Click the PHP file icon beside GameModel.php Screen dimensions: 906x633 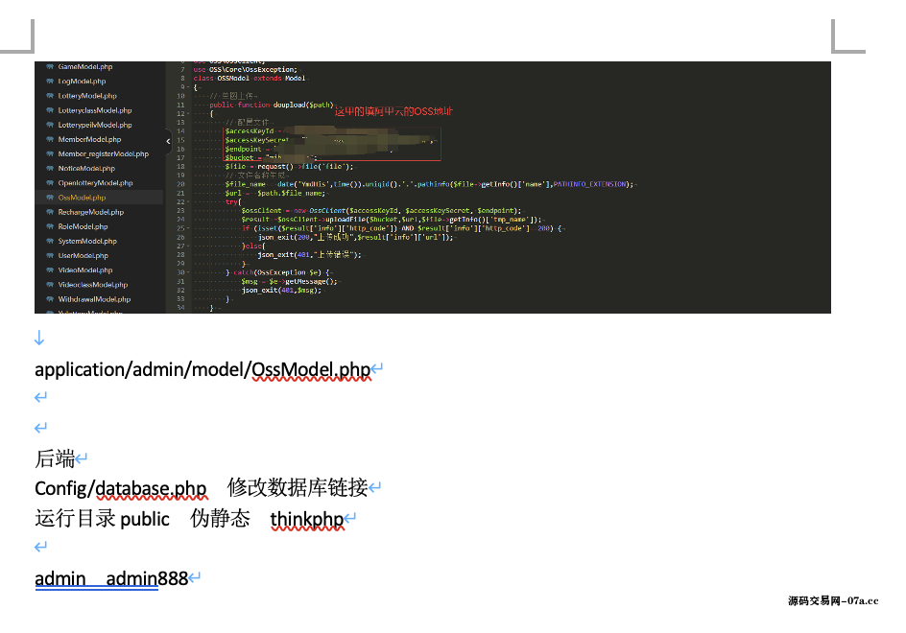coord(48,67)
